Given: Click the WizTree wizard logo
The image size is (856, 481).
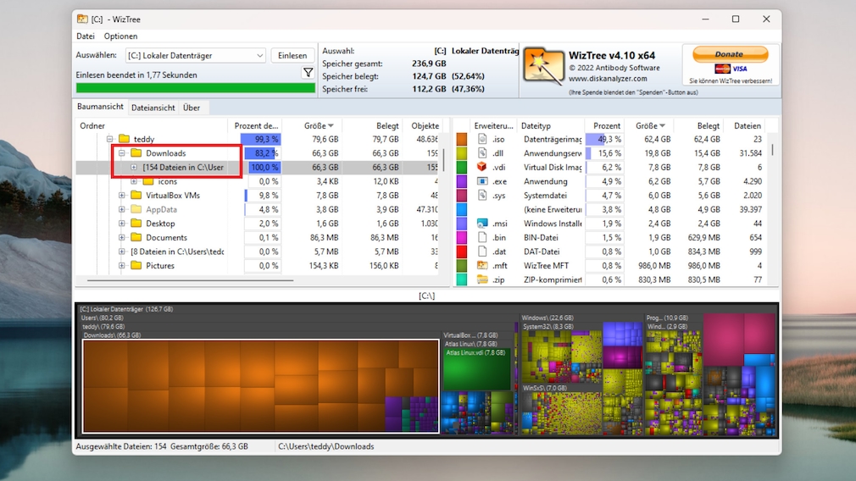Looking at the screenshot, I should coord(543,66).
